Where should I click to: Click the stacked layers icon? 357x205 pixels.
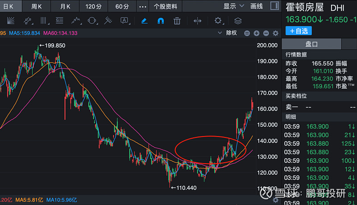(x=238, y=21)
